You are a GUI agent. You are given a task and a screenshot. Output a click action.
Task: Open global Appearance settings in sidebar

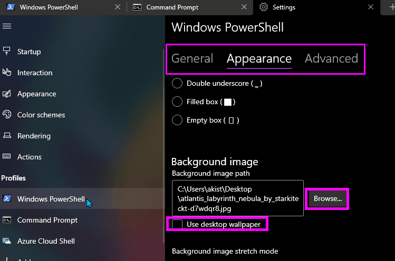82,94
